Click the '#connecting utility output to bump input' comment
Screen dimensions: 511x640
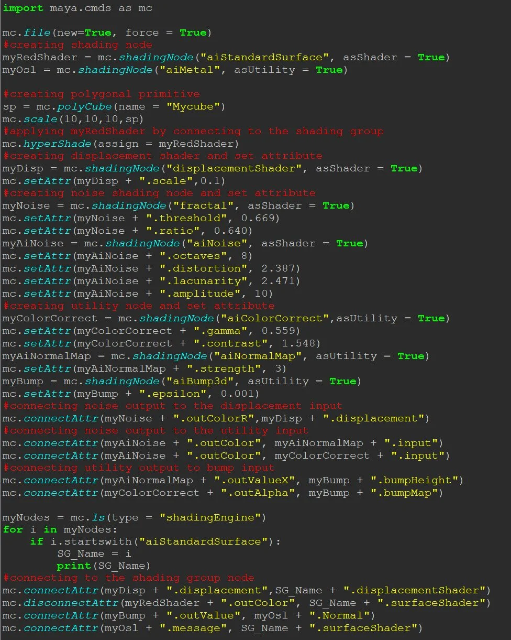(138, 468)
